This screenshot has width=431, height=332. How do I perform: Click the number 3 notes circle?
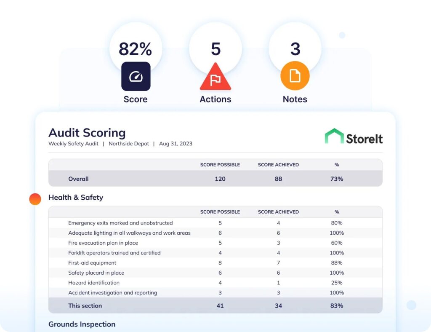(x=295, y=49)
